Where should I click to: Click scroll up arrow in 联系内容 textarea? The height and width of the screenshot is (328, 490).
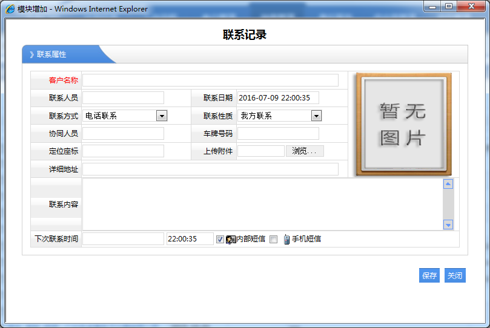pos(448,185)
